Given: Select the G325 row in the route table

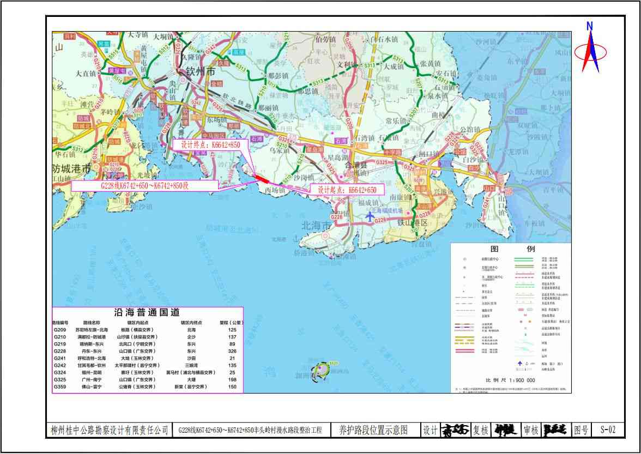Looking at the screenshot, I should [x=147, y=379].
